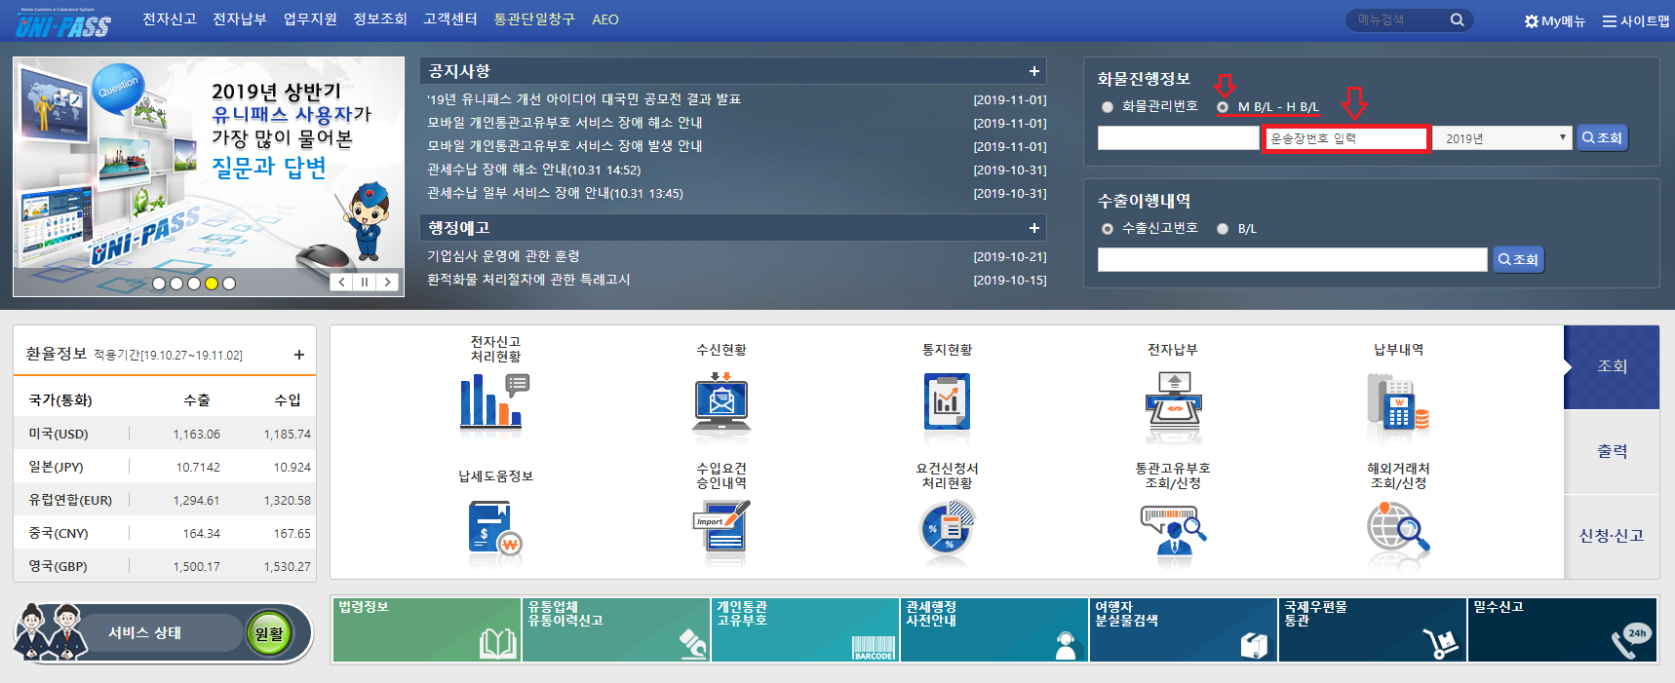Focus the 운송장번호 입력 field
The width and height of the screenshot is (1675, 683).
[1345, 138]
